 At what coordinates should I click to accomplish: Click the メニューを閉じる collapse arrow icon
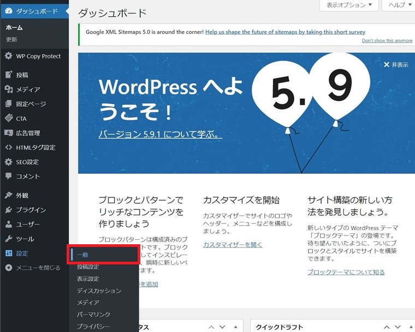(x=9, y=268)
